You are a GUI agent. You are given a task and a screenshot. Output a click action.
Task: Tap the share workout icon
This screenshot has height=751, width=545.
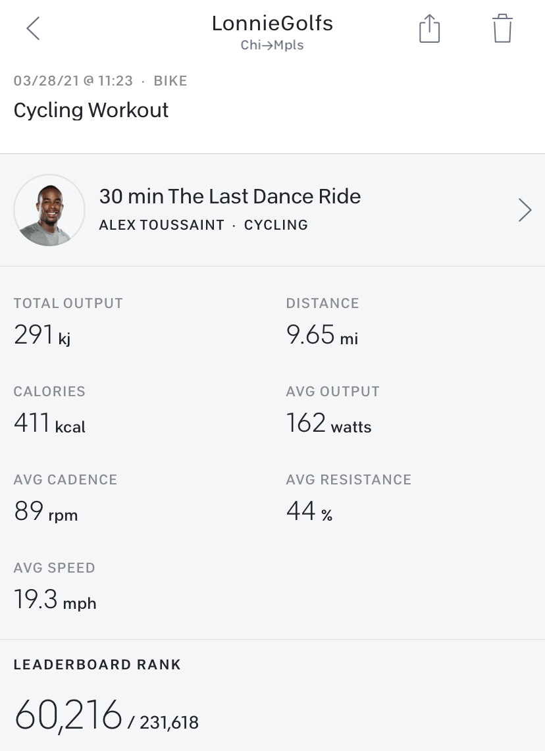429,29
